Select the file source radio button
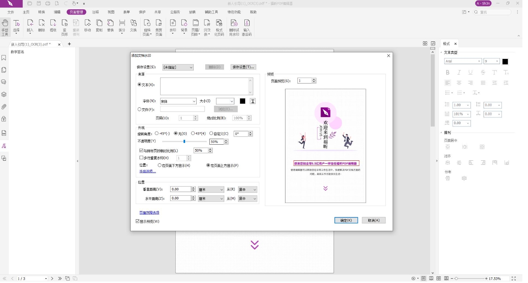Image resolution: width=528 pixels, height=283 pixels. pyautogui.click(x=140, y=109)
